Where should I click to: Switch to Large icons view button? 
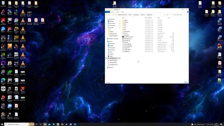point(187,82)
